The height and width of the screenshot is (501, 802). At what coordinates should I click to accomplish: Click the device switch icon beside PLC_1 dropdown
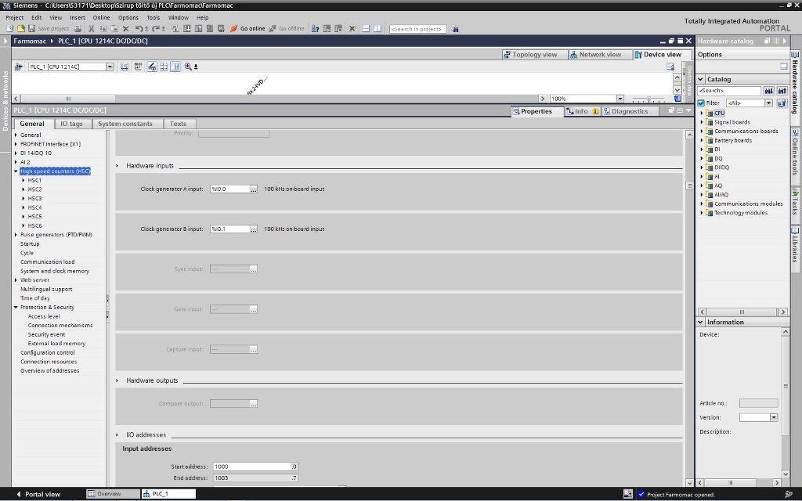[x=19, y=67]
